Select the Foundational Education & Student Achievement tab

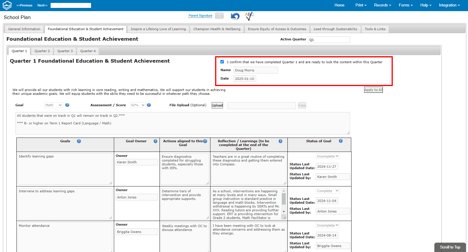pyautogui.click(x=86, y=29)
